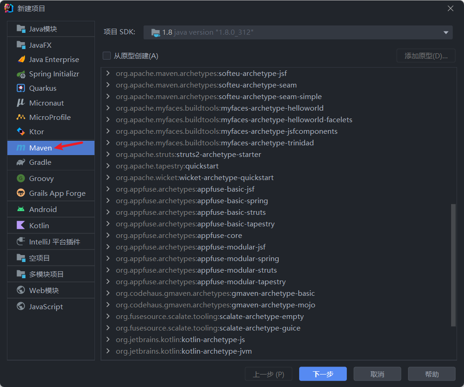Click the Android robot icon
Screen dimensions: 464x387
click(21, 209)
